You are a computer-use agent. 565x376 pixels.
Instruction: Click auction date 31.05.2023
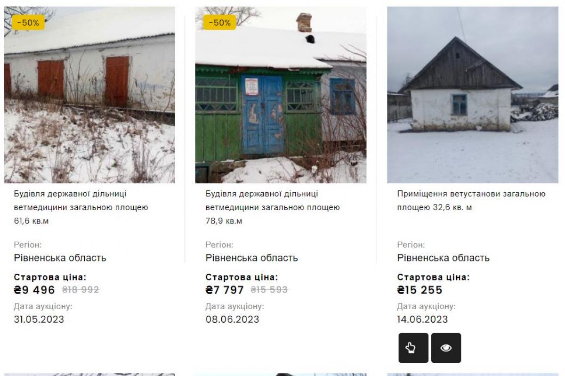39,319
